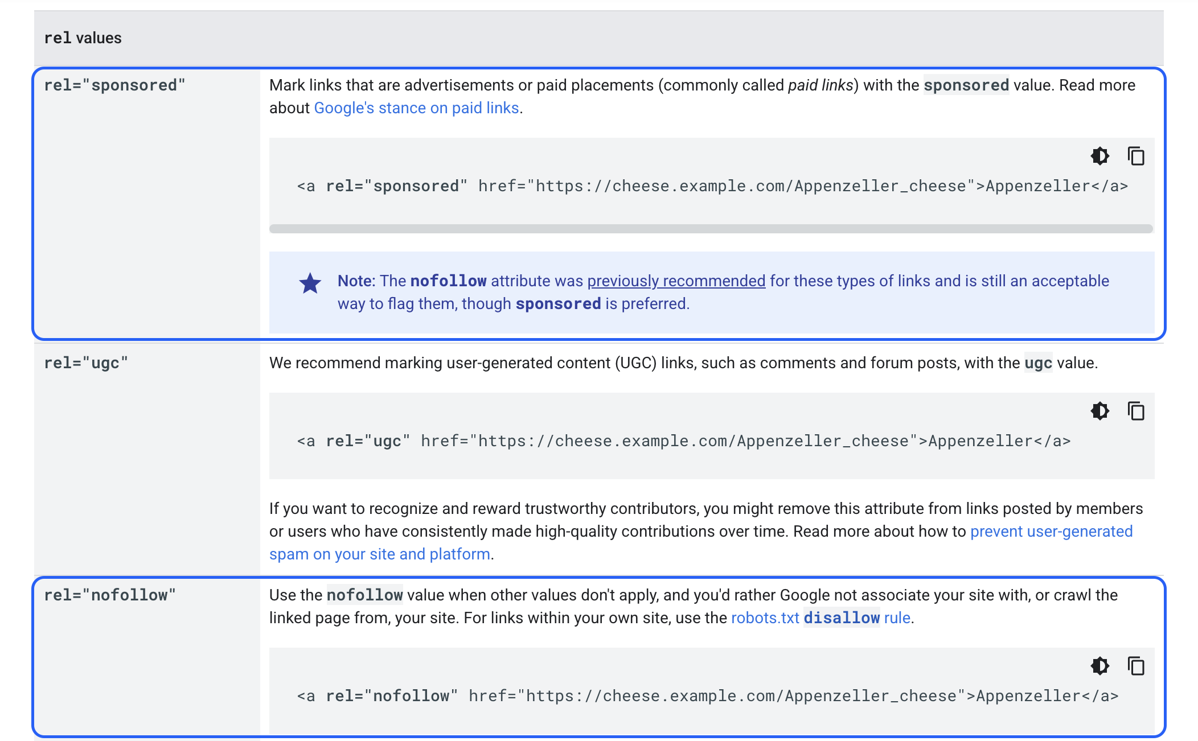Click the rel="ugc" row label

pyautogui.click(x=86, y=363)
